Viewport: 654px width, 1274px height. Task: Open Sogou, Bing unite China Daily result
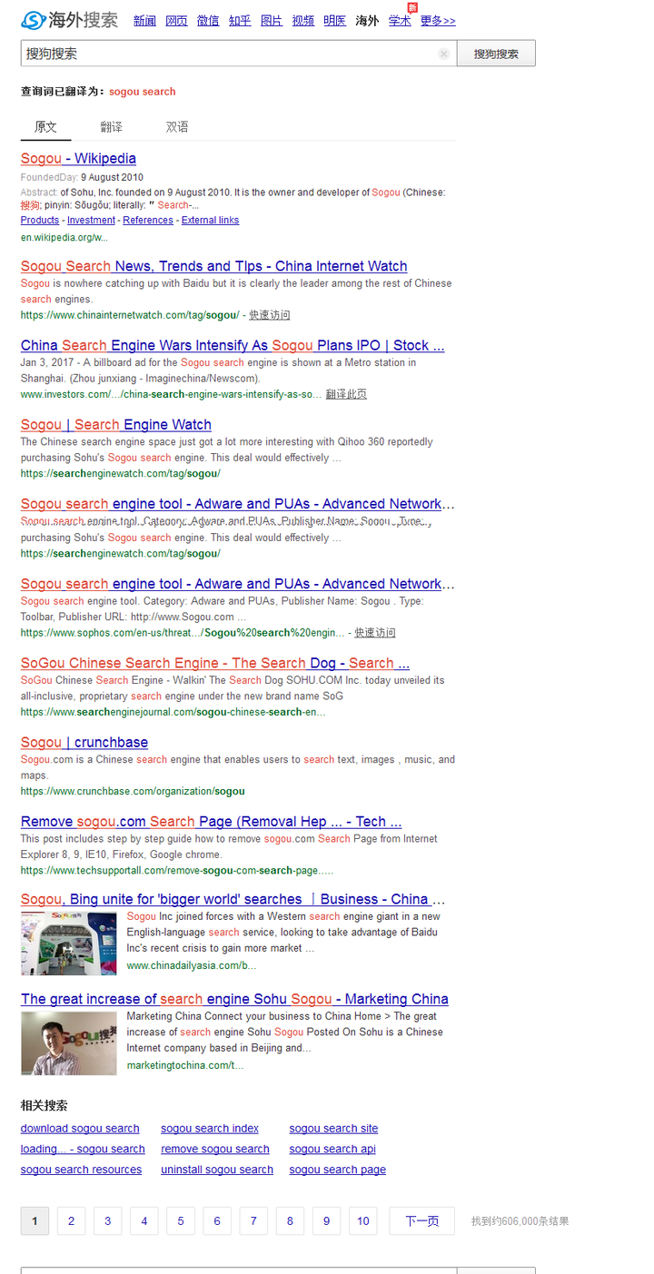tap(233, 899)
